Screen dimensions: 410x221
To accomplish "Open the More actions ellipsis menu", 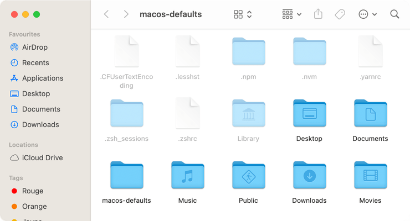I will (x=363, y=14).
